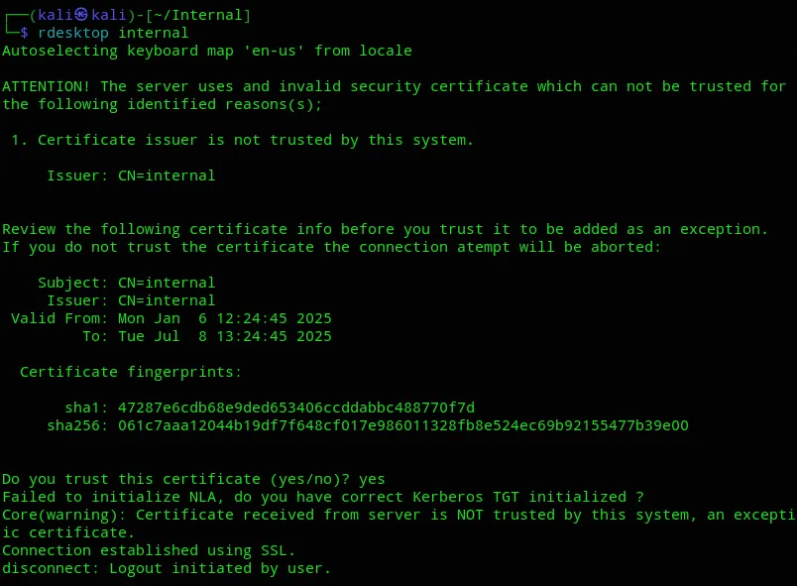Viewport: 797px width, 586px height.
Task: Click the 'Subject: CN=internal' line
Action: [x=127, y=283]
